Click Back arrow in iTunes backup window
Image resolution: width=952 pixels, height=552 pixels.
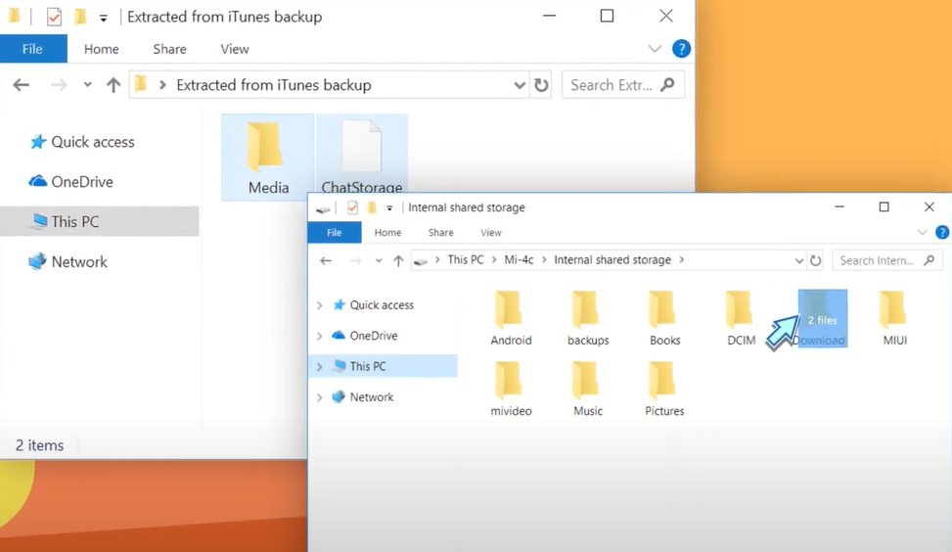(x=22, y=85)
